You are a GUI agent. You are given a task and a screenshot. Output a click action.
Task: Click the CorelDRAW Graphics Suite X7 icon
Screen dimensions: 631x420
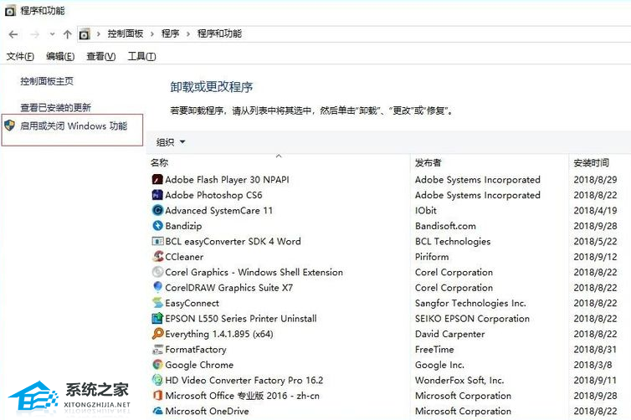point(157,287)
